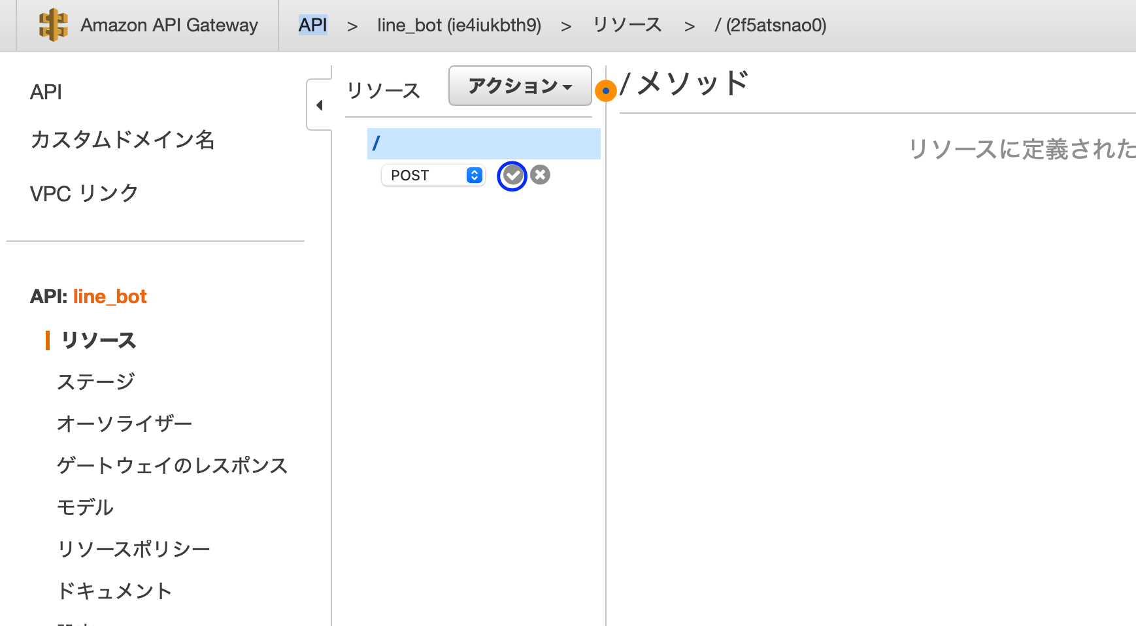
Task: Expand the root resource / in tree
Action: coord(377,142)
